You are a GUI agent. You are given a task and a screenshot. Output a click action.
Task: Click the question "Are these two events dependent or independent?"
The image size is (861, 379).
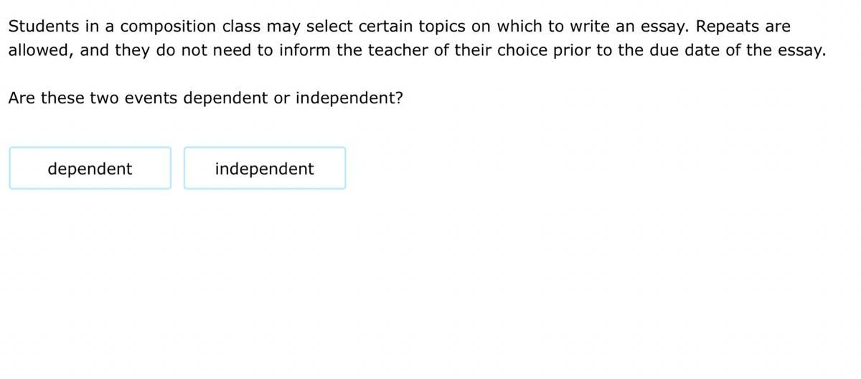(x=205, y=98)
